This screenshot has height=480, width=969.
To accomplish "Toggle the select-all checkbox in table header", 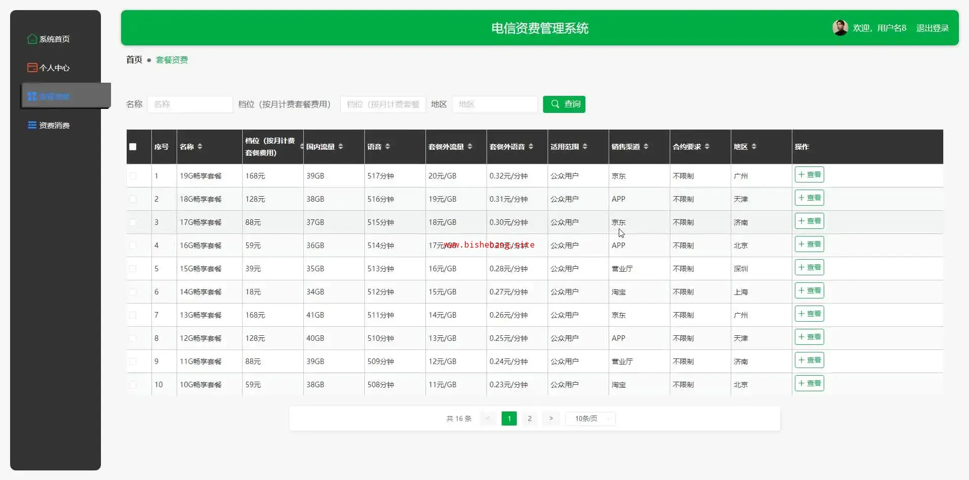I will point(133,147).
